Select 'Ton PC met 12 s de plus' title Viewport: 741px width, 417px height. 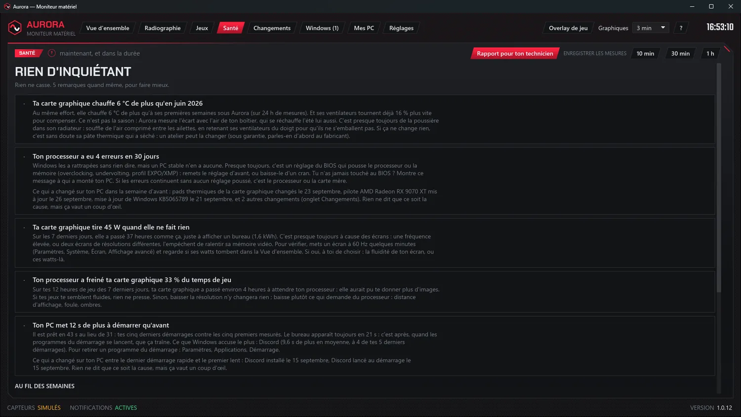101,325
